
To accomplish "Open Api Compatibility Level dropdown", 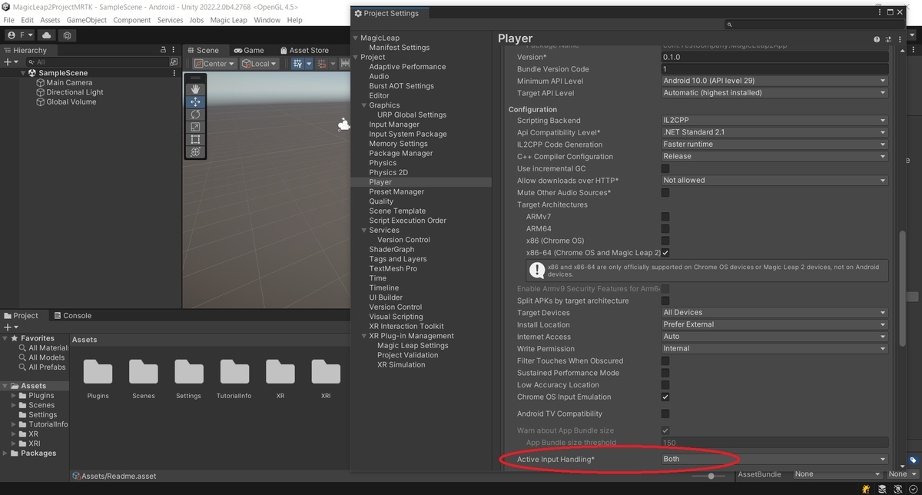I will pos(774,132).
